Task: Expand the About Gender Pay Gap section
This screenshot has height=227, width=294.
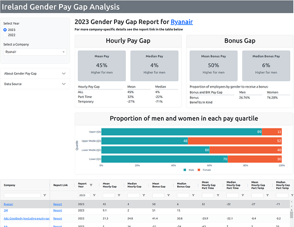Action: [x=35, y=74]
